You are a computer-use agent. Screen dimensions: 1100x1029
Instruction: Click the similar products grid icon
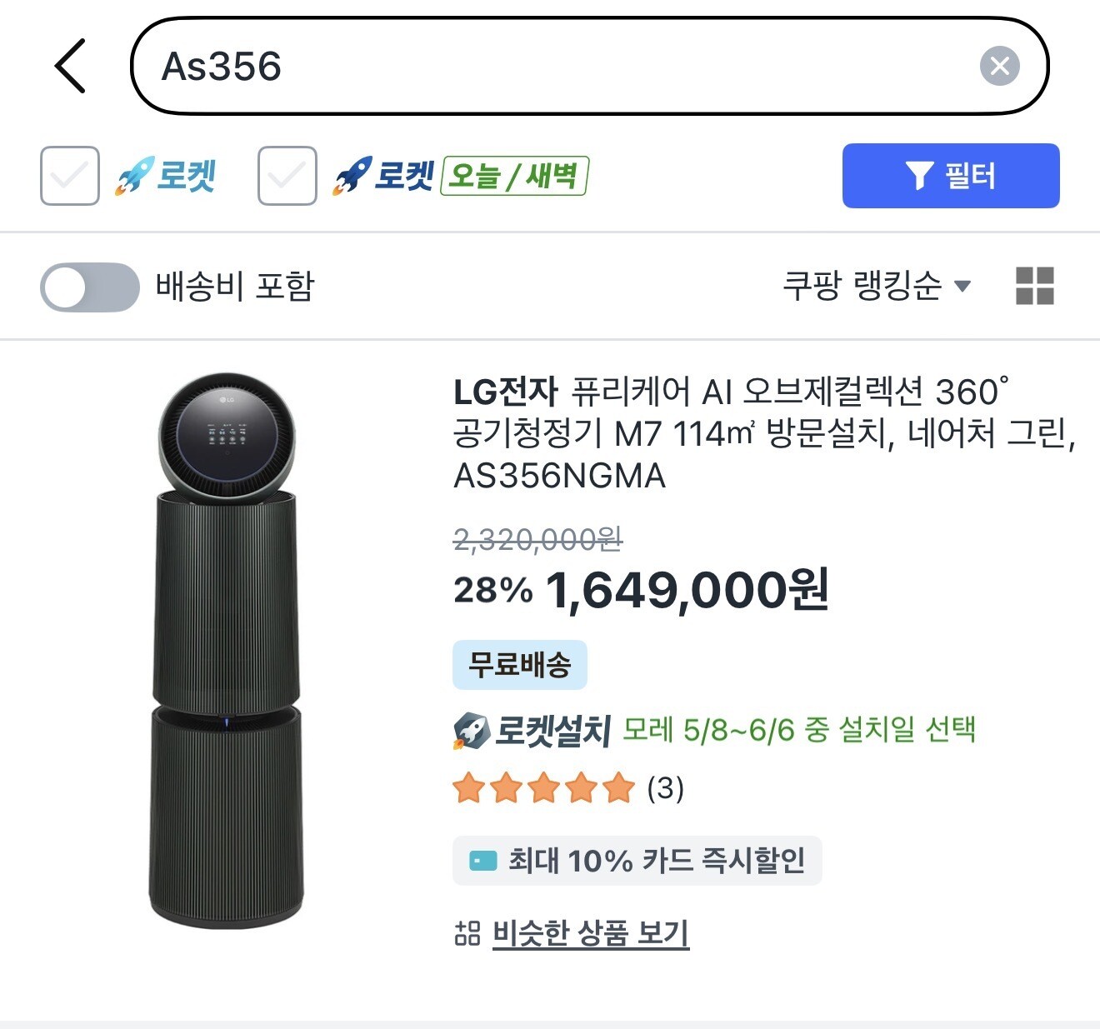click(467, 933)
